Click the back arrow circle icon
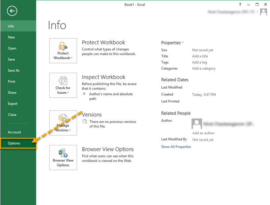Viewport: 270px width, 205px height. 12,11
